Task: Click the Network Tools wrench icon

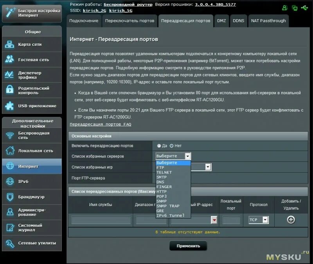Action: [x=10, y=243]
